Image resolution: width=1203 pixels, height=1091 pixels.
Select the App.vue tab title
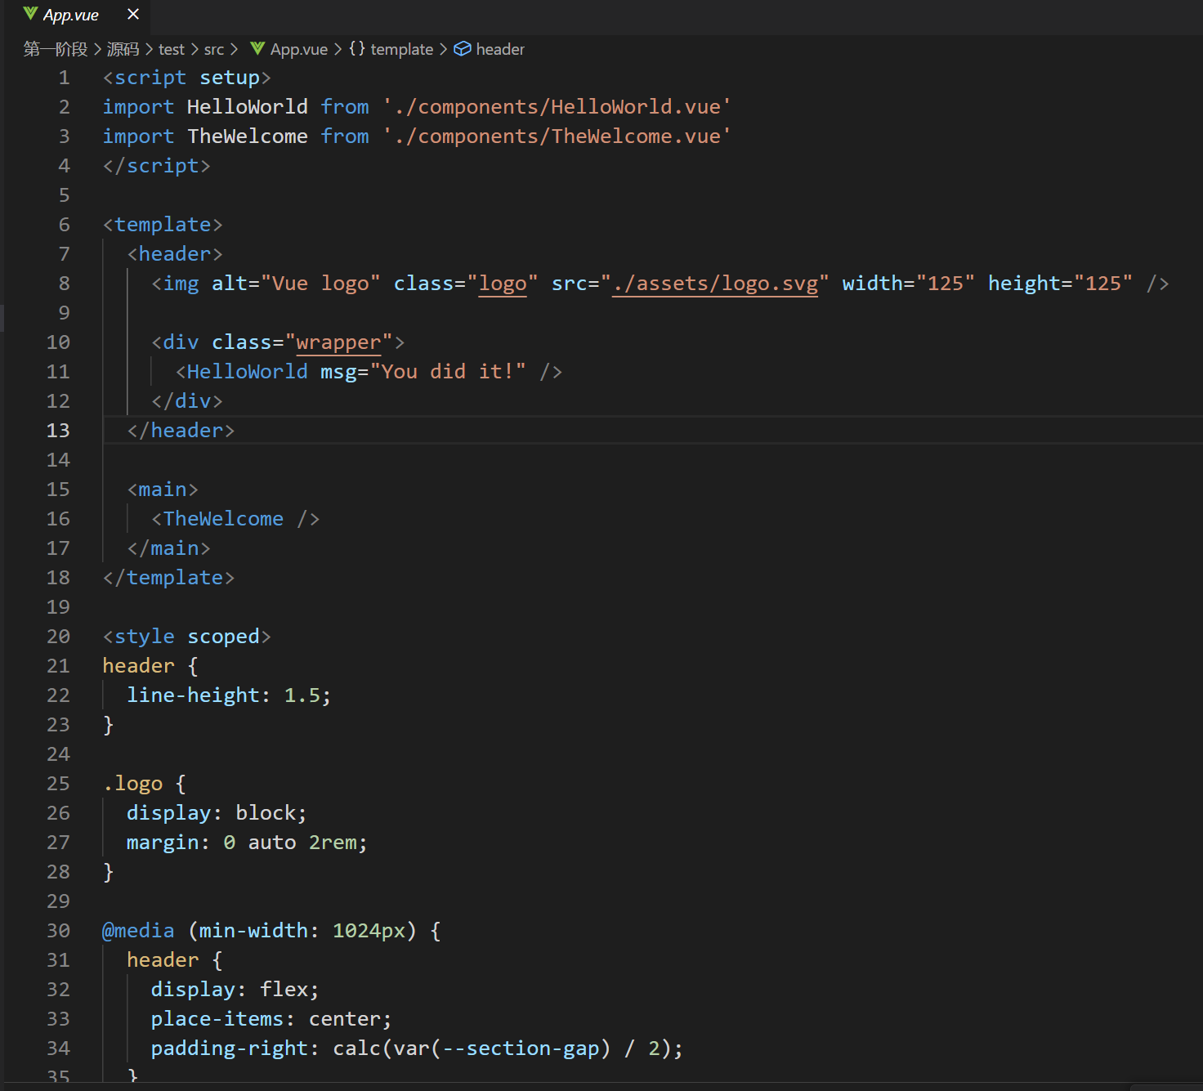[x=71, y=15]
